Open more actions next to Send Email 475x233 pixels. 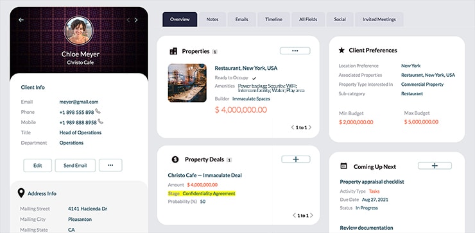[x=110, y=165]
